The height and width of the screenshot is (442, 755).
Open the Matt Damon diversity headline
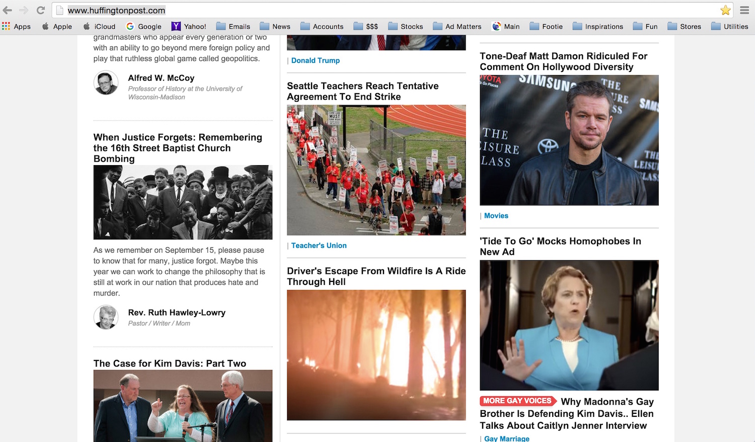(564, 61)
